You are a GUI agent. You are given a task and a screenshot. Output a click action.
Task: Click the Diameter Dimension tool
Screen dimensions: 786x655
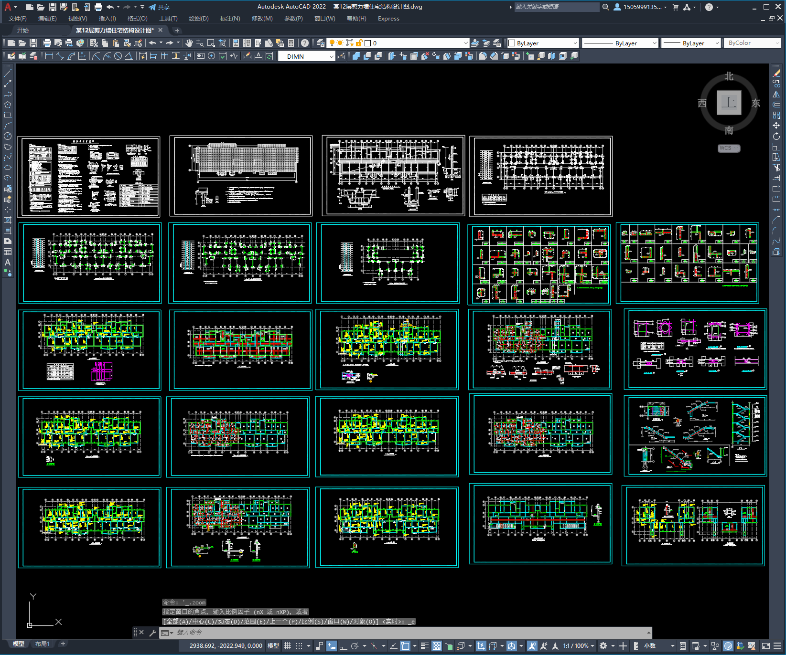tap(118, 56)
